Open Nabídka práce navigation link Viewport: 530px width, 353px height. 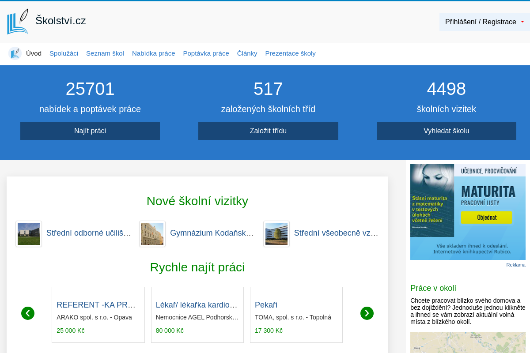click(x=153, y=53)
